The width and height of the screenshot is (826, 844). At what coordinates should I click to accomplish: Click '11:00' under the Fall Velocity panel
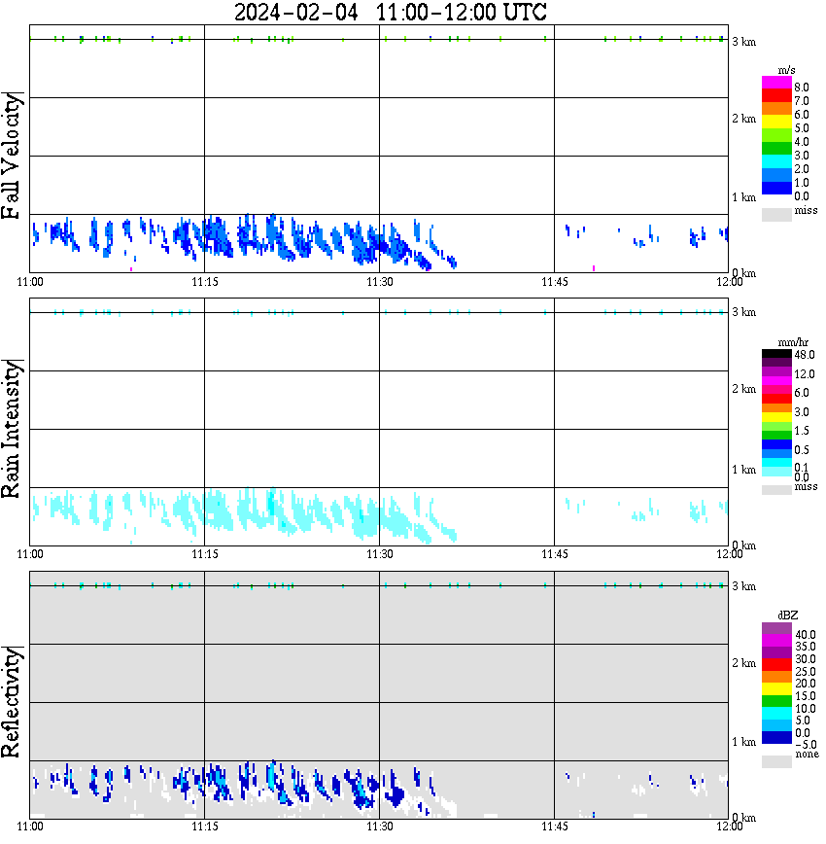click(x=30, y=282)
